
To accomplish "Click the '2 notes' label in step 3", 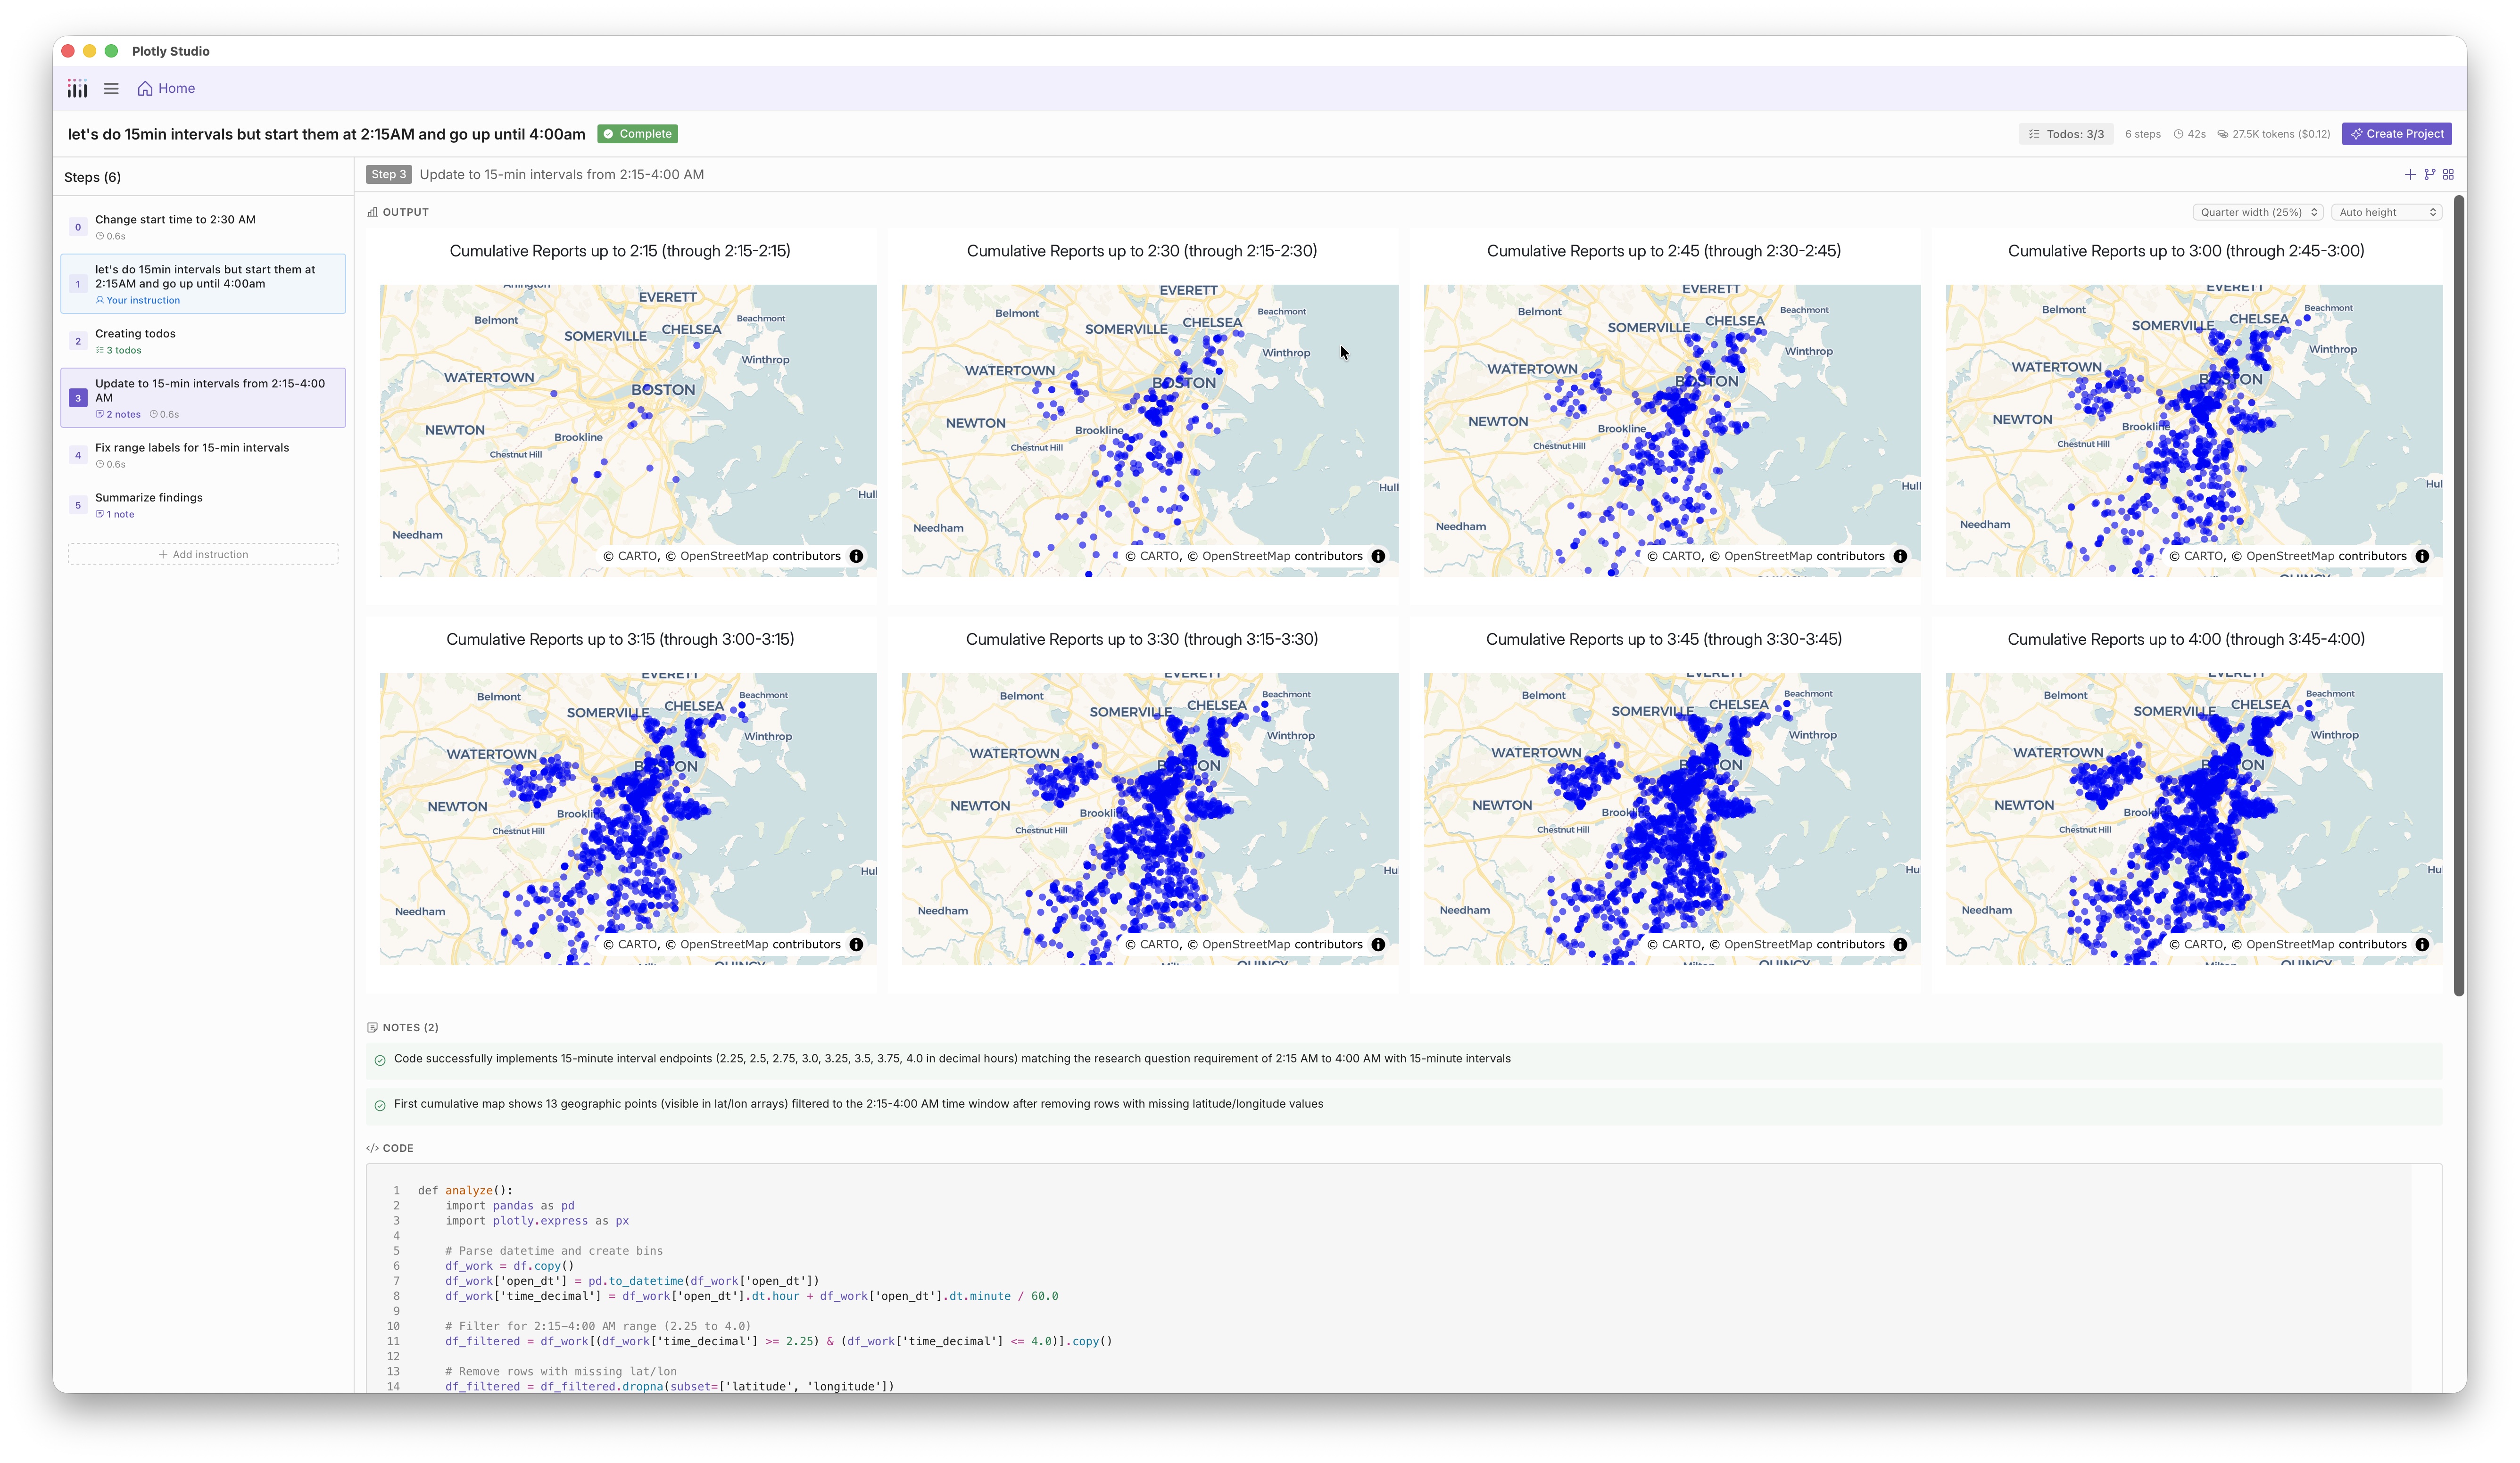I will (x=118, y=415).
